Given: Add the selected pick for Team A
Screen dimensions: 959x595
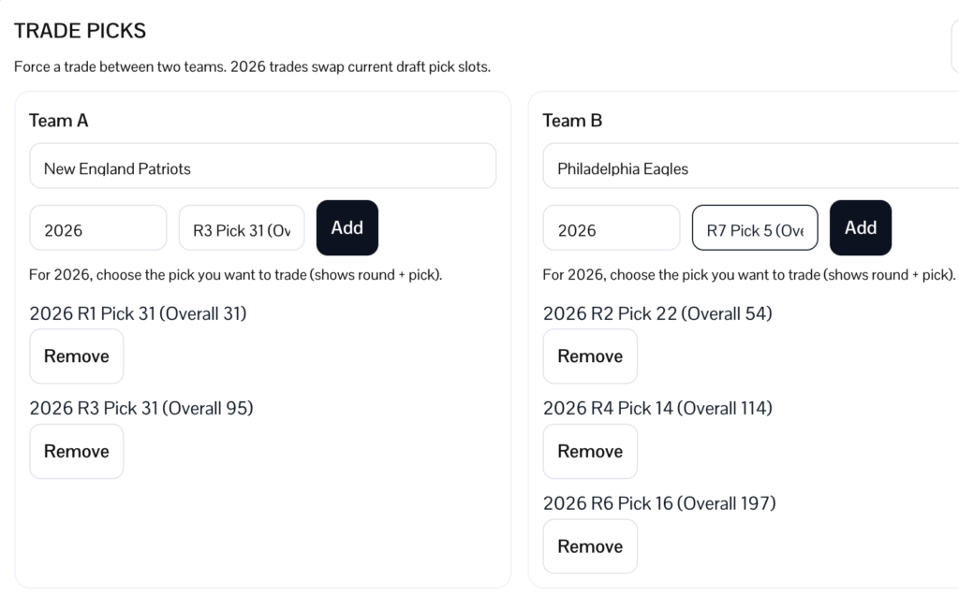Looking at the screenshot, I should click(347, 227).
